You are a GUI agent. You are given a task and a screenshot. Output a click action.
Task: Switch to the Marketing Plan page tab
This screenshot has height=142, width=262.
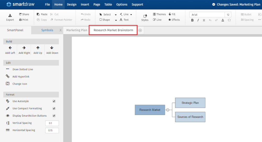pyautogui.click(x=77, y=30)
